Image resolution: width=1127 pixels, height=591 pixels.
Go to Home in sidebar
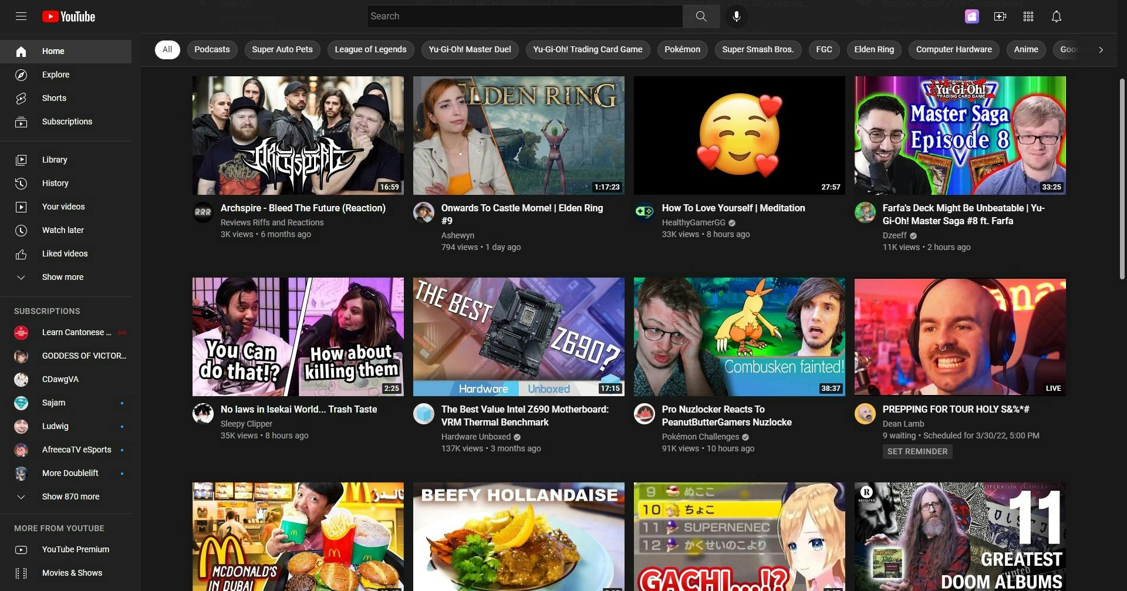pos(66,52)
